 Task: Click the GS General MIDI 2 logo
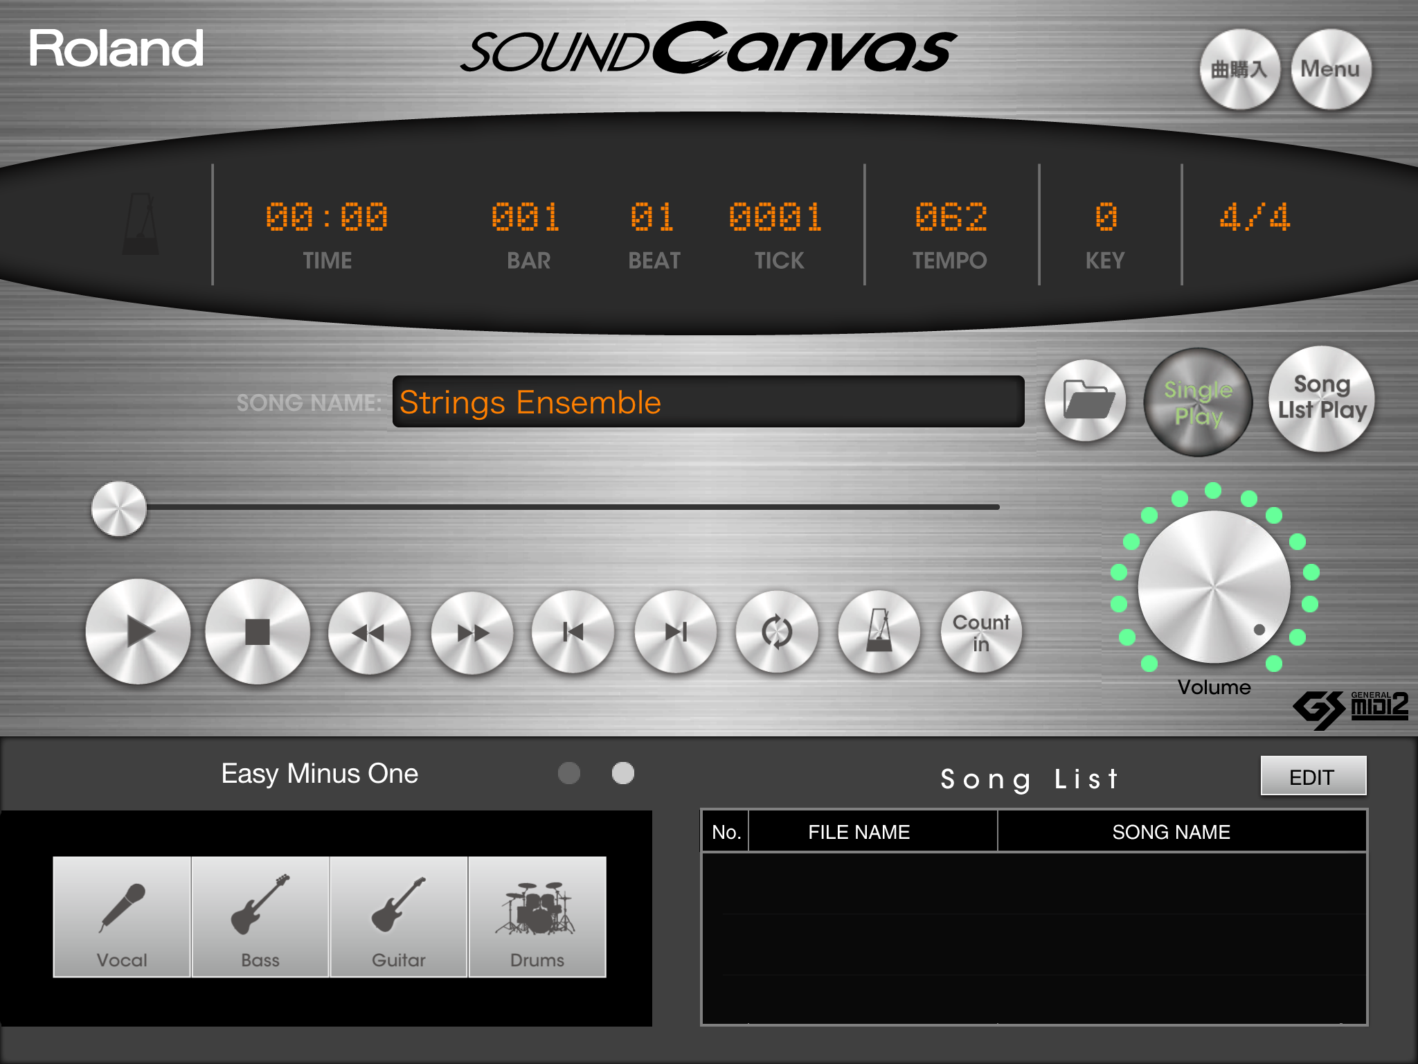[1350, 709]
